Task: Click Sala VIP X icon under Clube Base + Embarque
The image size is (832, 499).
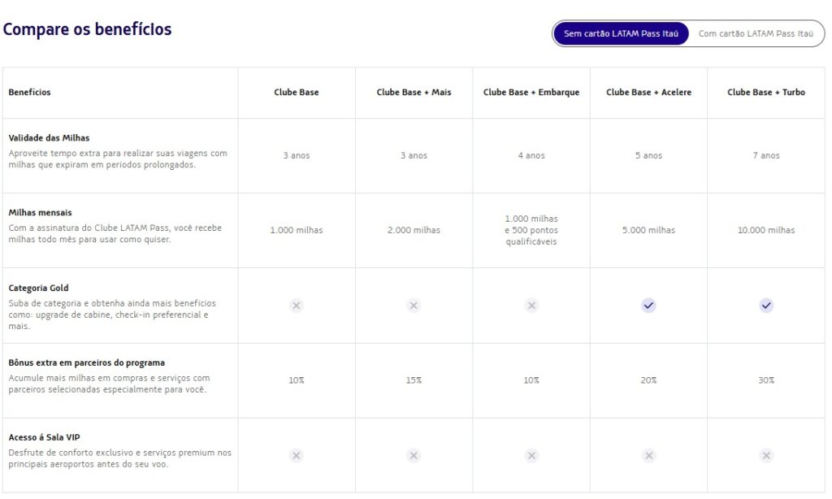Action: click(x=531, y=456)
